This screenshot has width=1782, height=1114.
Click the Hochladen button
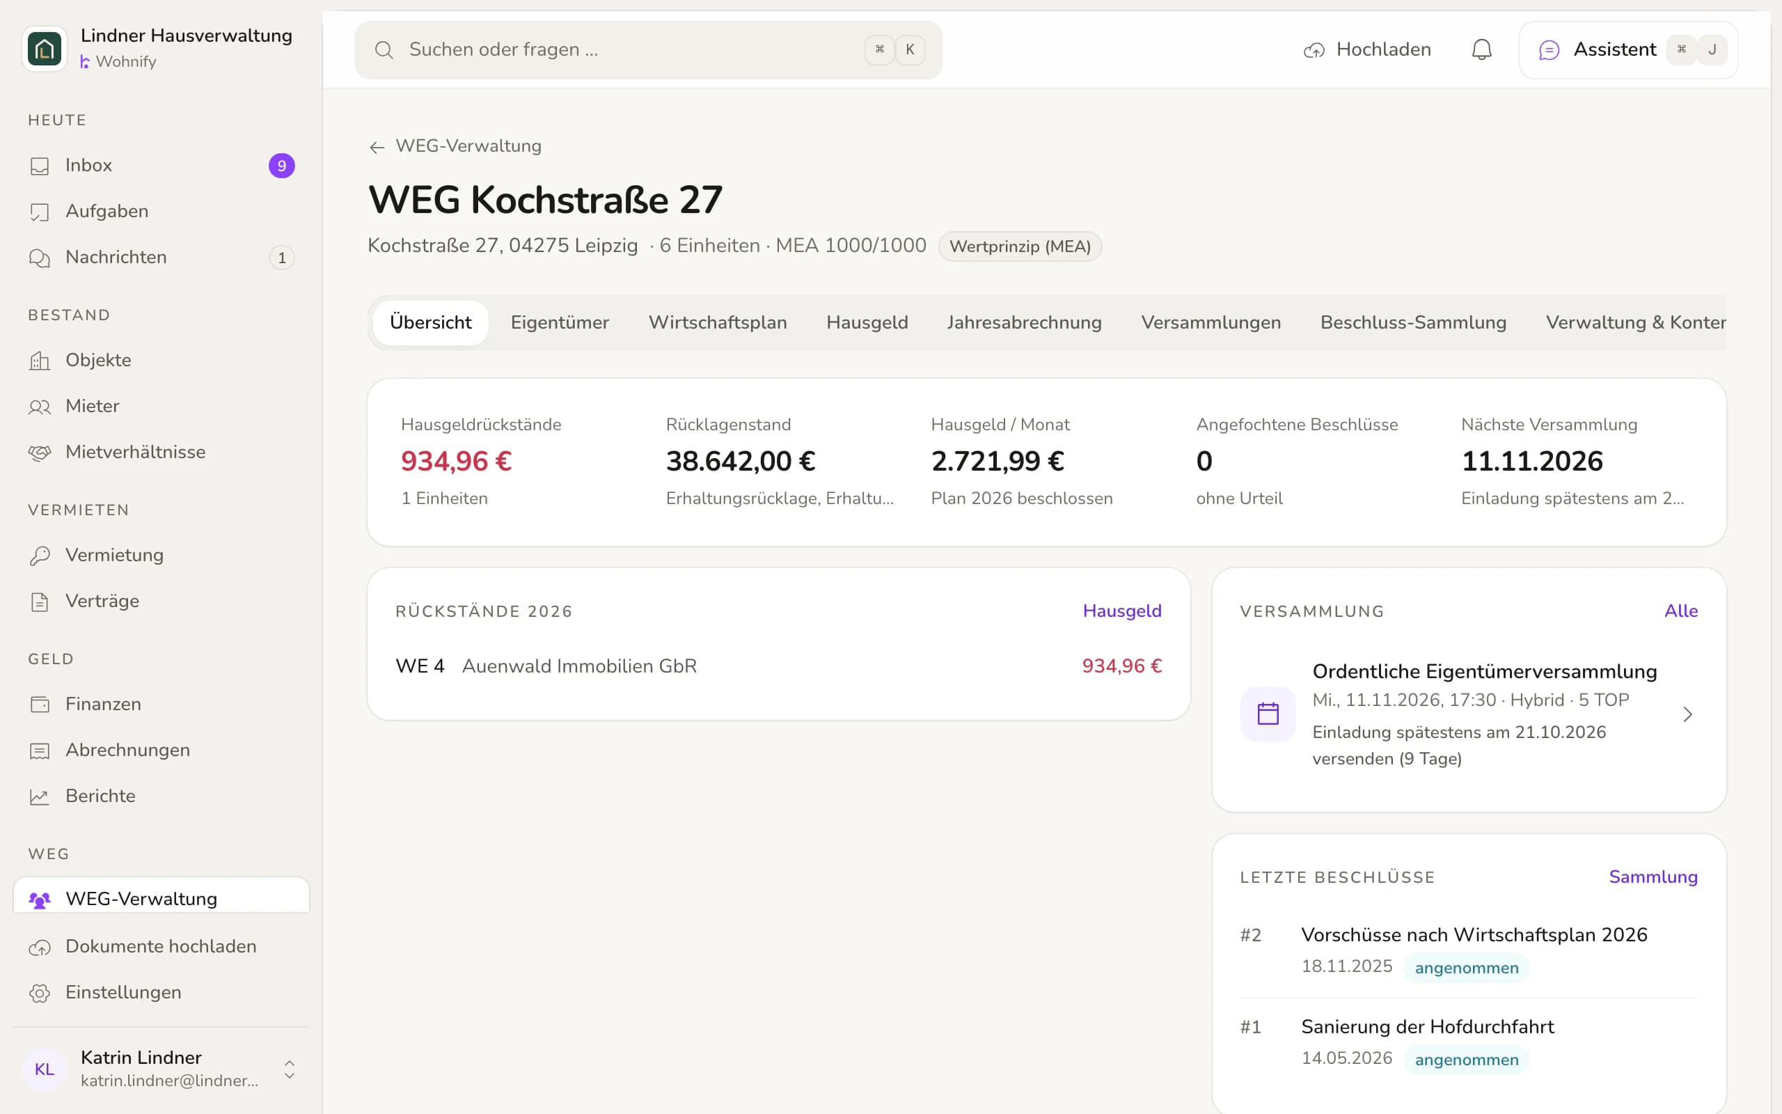[1367, 50]
